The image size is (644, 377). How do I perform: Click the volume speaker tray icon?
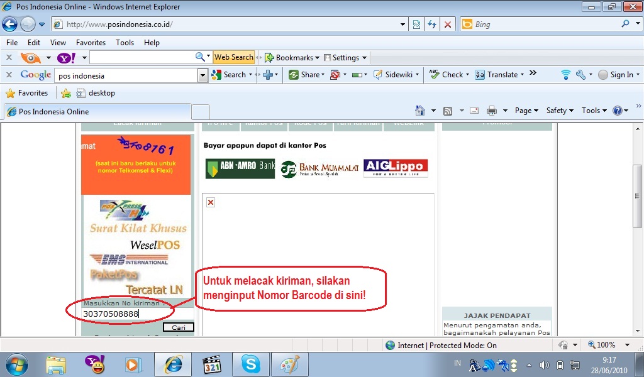point(544,364)
